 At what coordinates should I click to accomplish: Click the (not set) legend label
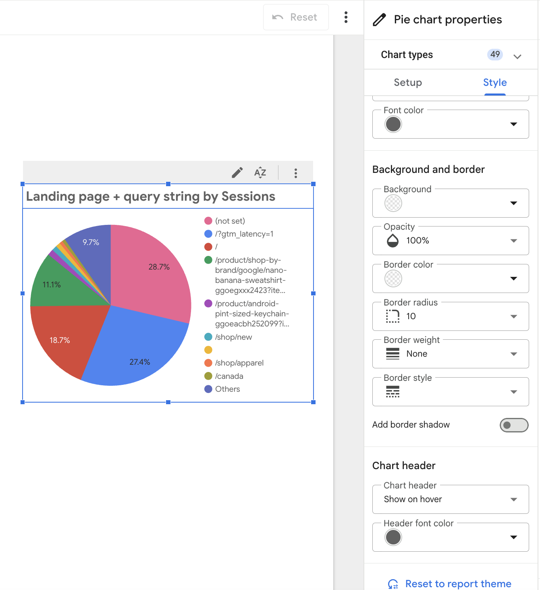[x=230, y=221]
